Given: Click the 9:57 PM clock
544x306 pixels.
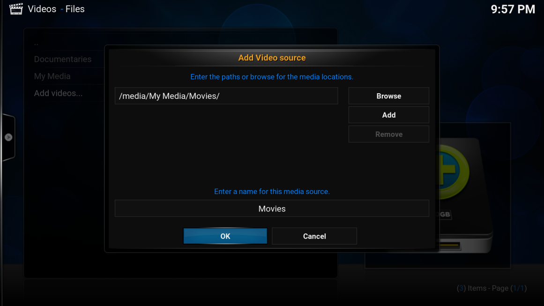Looking at the screenshot, I should tap(513, 9).
